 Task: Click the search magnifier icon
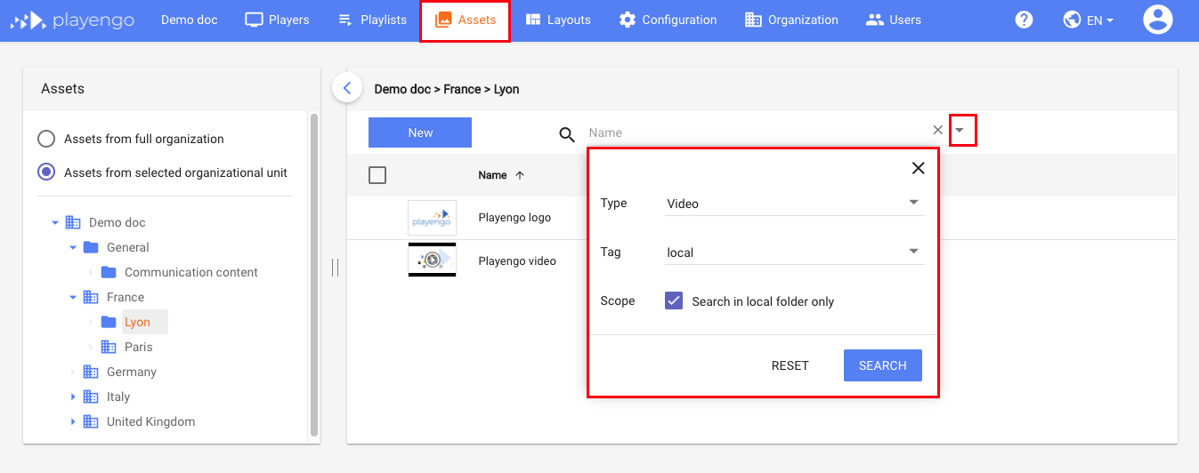coord(567,135)
